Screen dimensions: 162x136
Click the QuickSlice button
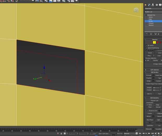150,126
